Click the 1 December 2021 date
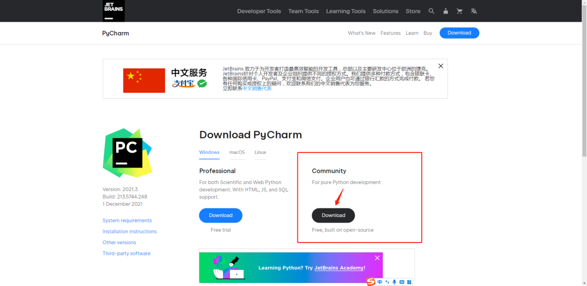The height and width of the screenshot is (286, 587). (x=122, y=204)
